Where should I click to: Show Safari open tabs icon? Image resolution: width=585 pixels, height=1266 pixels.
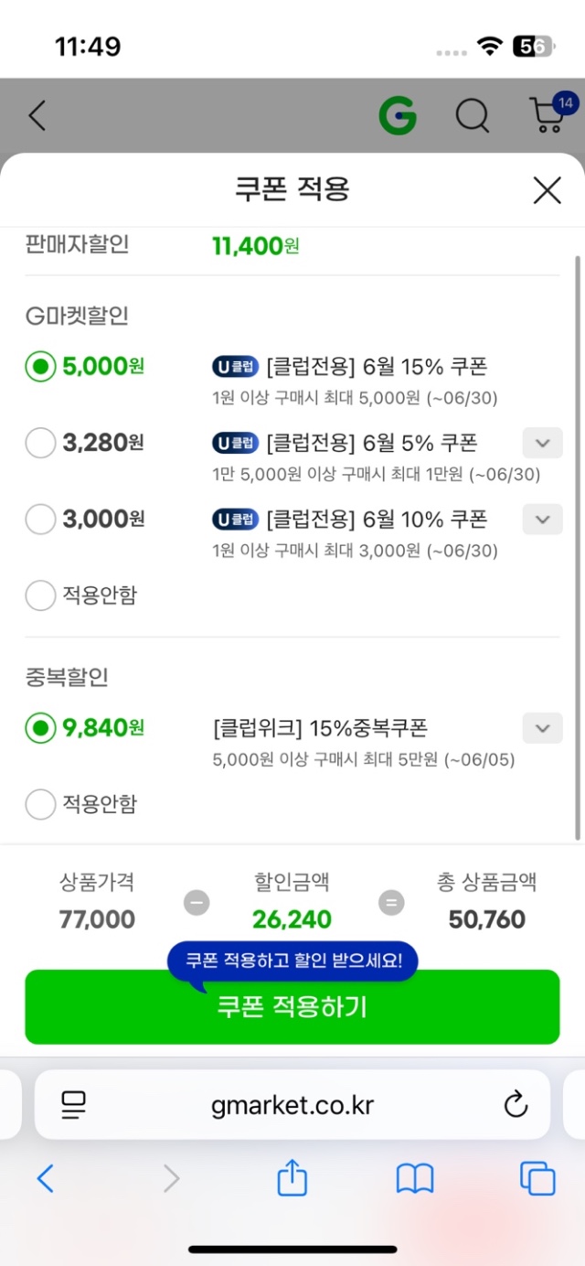click(537, 1178)
